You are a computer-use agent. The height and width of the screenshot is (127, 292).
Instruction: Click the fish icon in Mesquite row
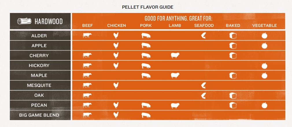pos(204,85)
